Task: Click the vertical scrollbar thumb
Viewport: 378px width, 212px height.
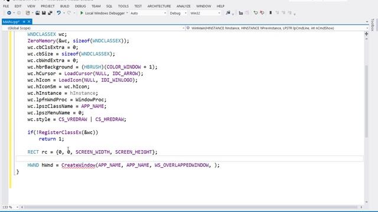Action: (x=366, y=101)
